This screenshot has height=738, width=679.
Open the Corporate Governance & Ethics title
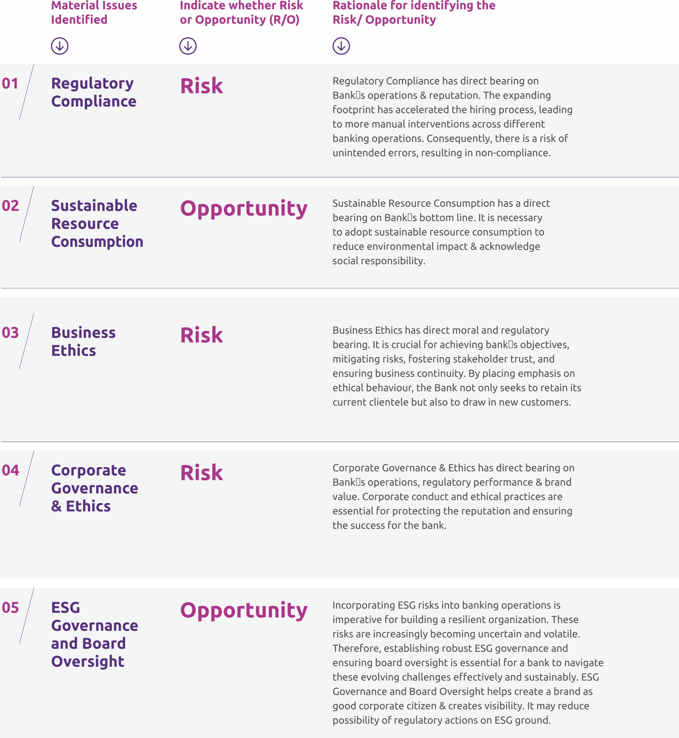(94, 488)
